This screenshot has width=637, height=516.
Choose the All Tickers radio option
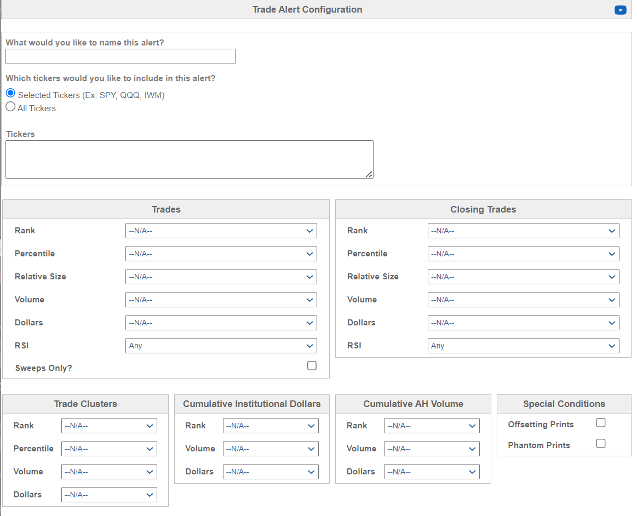pyautogui.click(x=10, y=107)
